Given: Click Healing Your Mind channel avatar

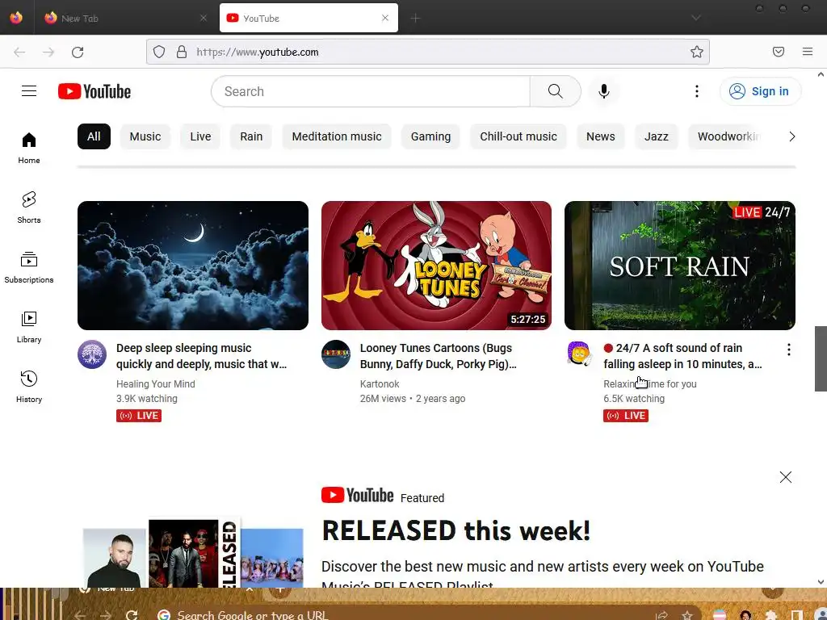Looking at the screenshot, I should (x=92, y=354).
